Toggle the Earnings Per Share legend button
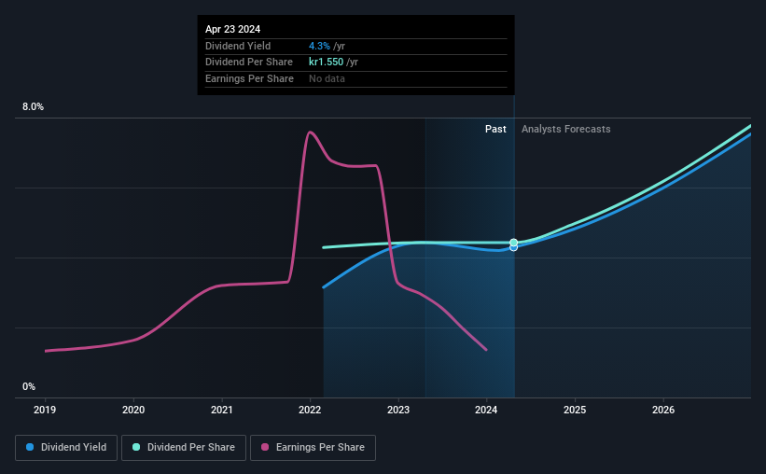The image size is (766, 474). (313, 448)
